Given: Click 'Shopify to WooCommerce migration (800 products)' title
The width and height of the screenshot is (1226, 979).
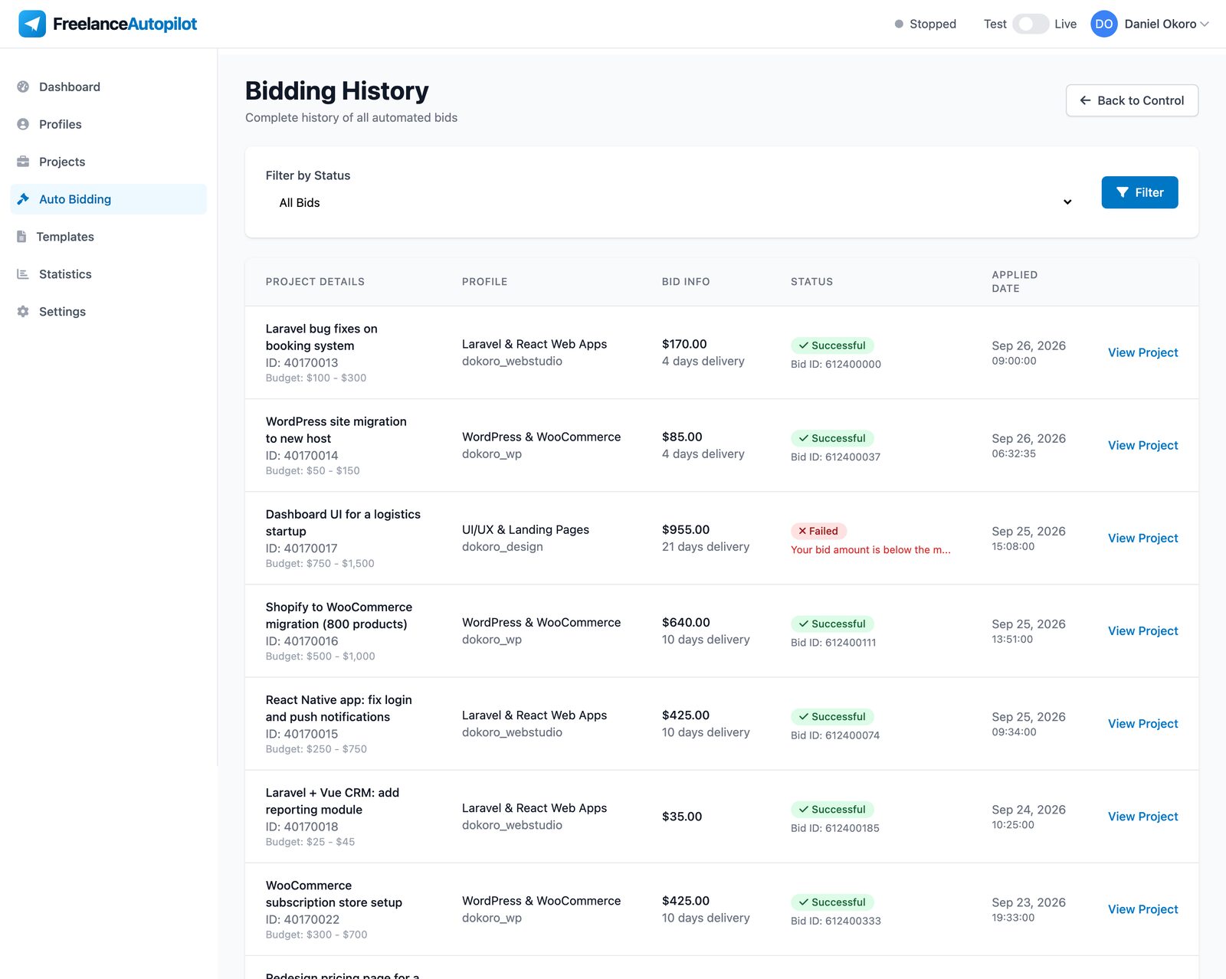Looking at the screenshot, I should point(339,615).
